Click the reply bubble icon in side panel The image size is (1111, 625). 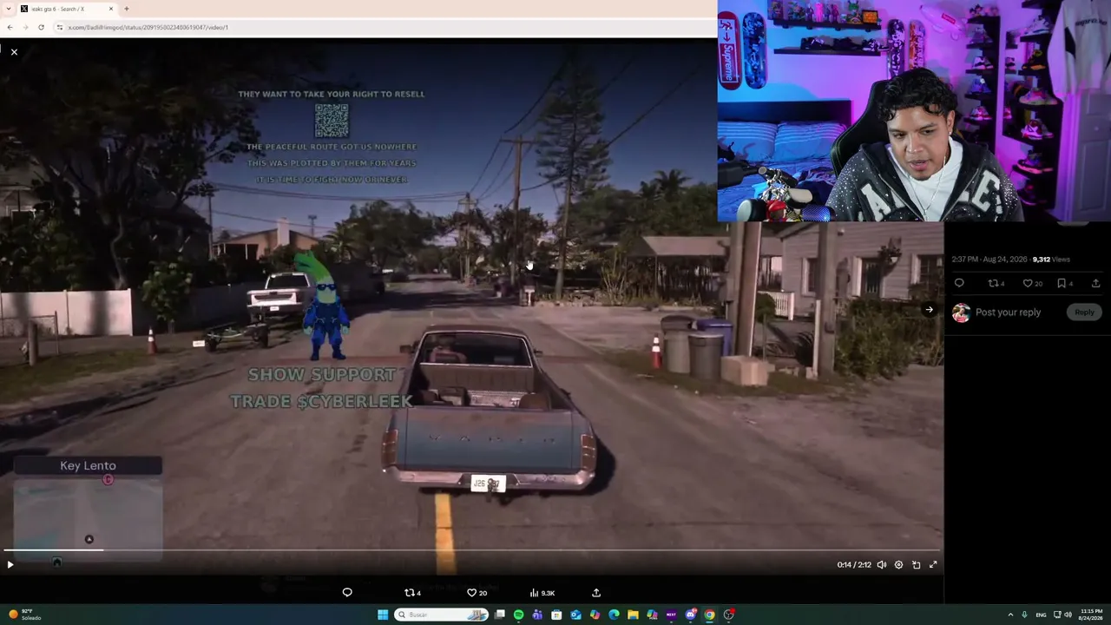959,283
